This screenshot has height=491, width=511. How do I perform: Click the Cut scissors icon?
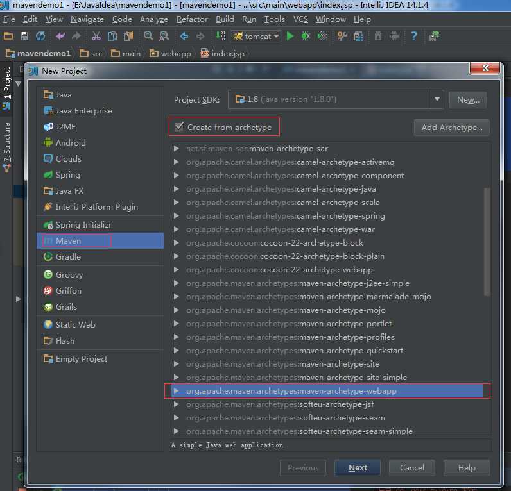click(x=96, y=36)
